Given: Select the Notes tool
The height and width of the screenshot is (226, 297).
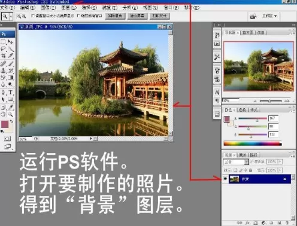Looking at the screenshot, I should 4,108.
